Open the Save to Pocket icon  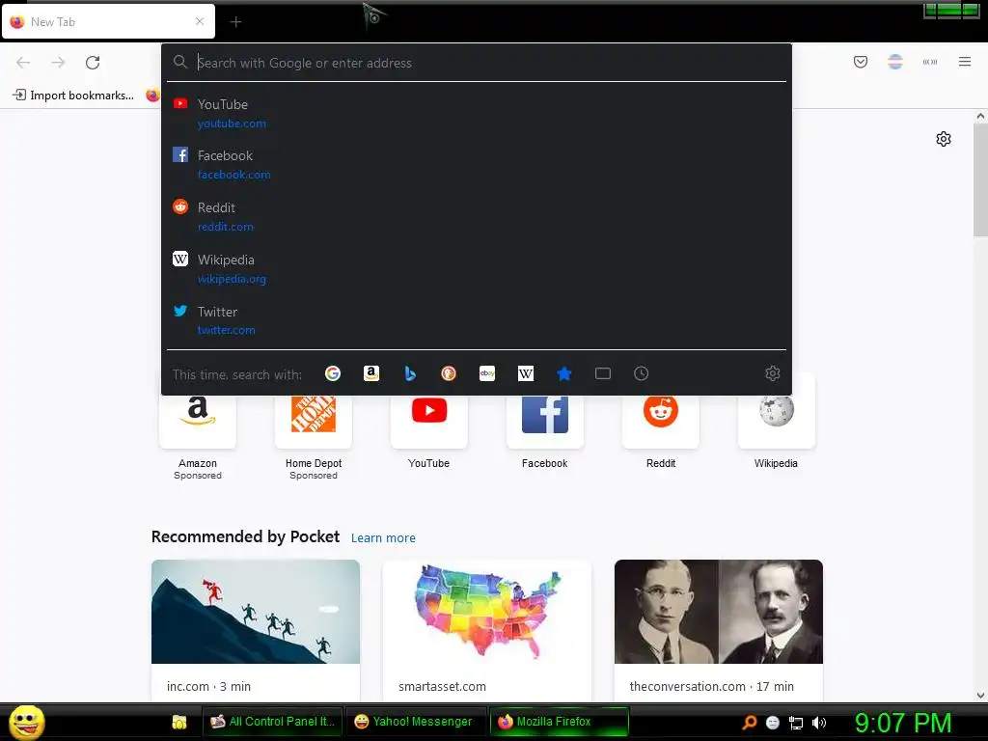click(860, 62)
